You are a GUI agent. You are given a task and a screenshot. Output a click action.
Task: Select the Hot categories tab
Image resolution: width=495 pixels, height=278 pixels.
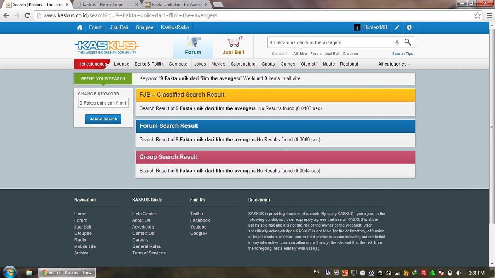[92, 64]
